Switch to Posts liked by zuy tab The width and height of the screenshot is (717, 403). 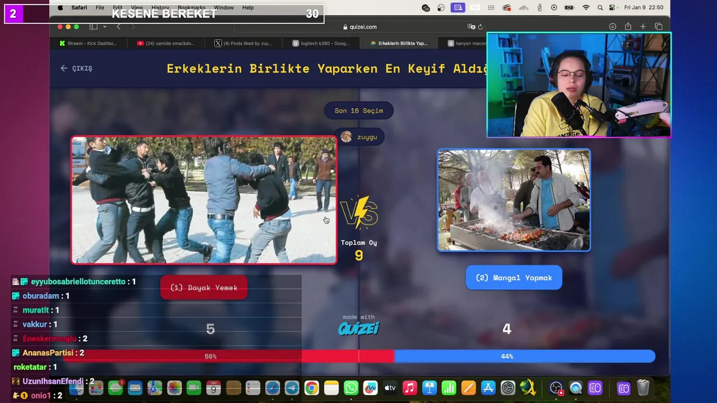243,43
